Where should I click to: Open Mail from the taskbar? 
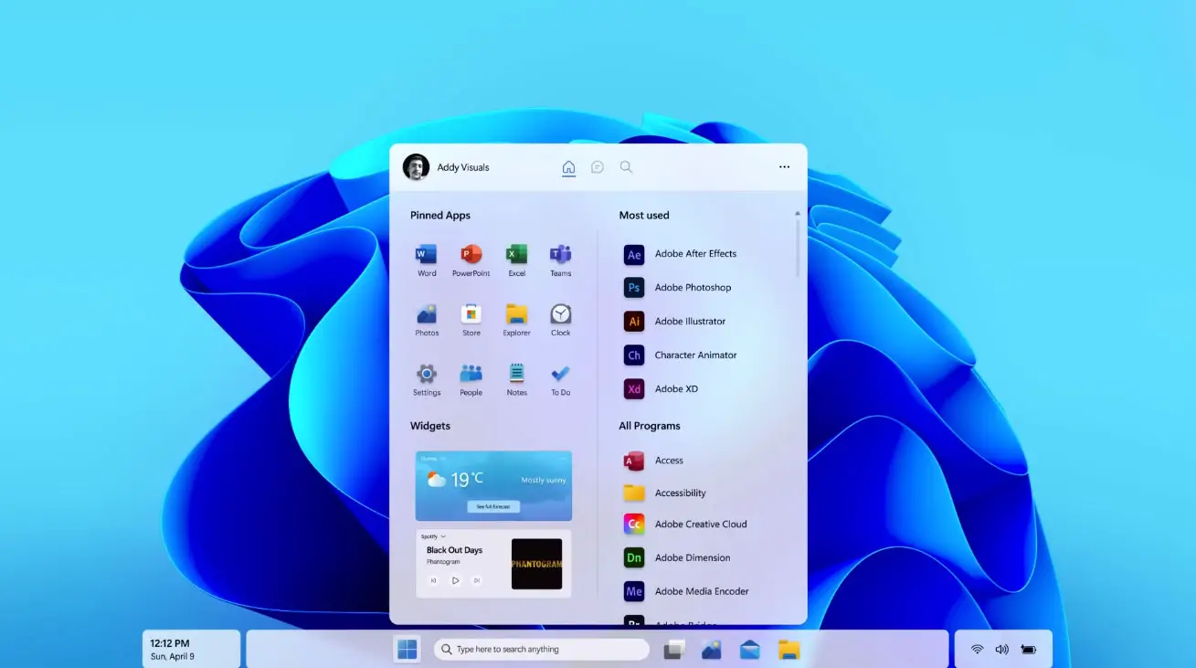tap(750, 649)
